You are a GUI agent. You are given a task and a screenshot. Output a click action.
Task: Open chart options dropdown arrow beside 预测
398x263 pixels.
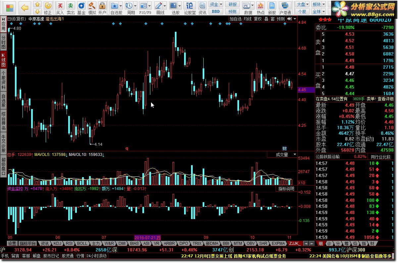[295, 19]
